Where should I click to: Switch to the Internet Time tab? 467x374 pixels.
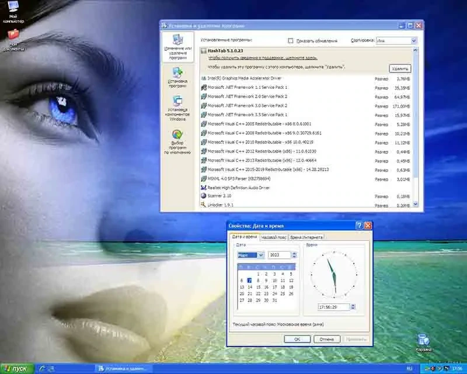pyautogui.click(x=306, y=237)
